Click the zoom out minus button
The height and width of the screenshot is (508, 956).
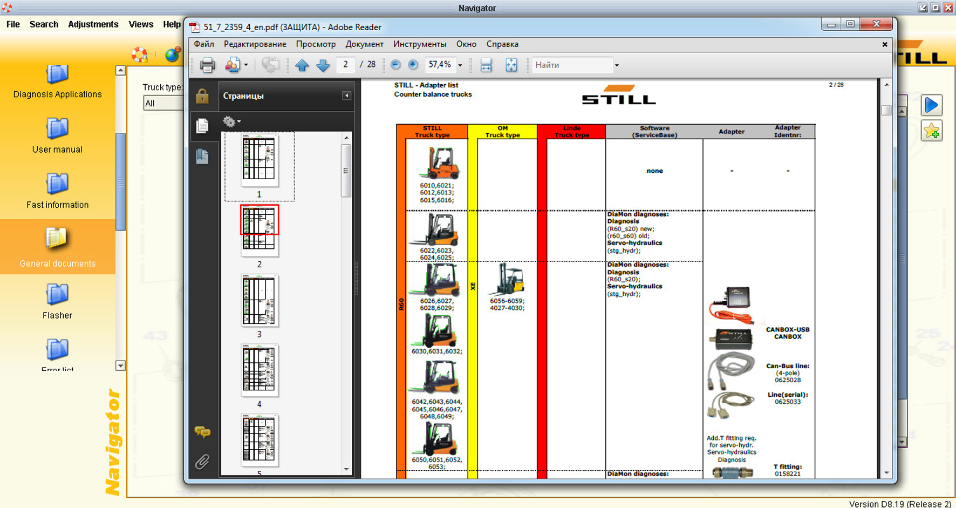tap(395, 65)
